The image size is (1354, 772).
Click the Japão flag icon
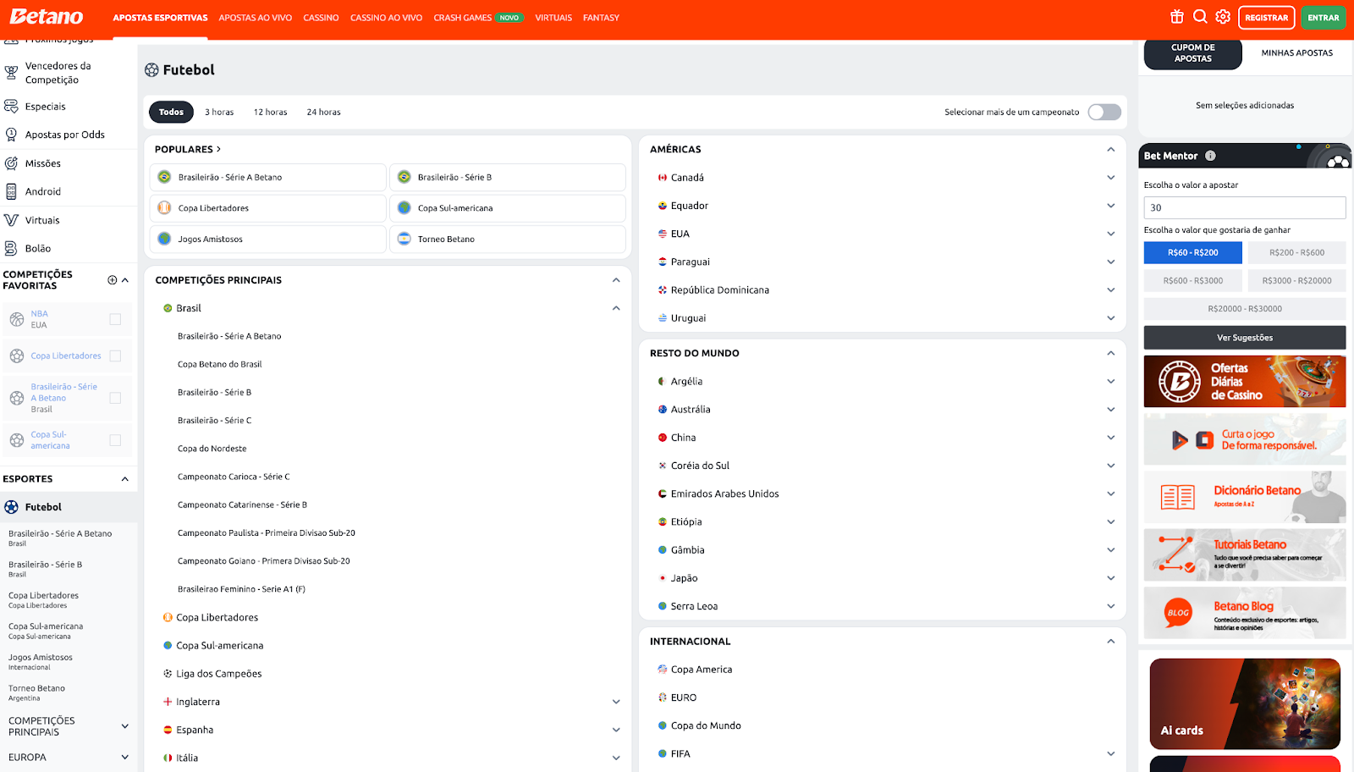[x=663, y=578]
